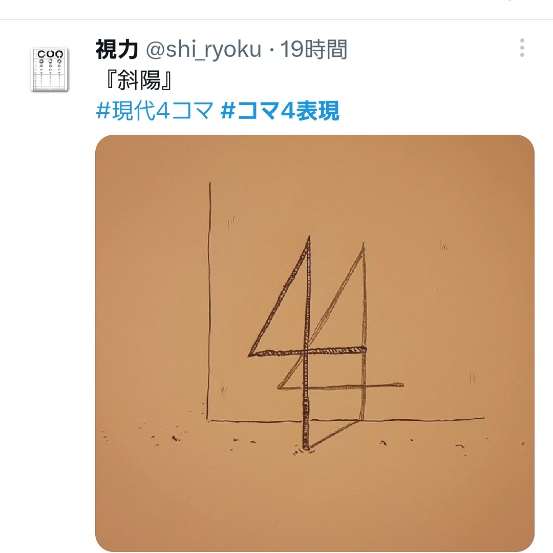Open the three-dot more options menu
This screenshot has width=553, height=553.
click(x=522, y=48)
